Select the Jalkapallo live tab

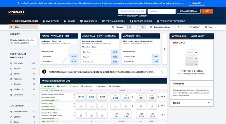click(x=48, y=86)
